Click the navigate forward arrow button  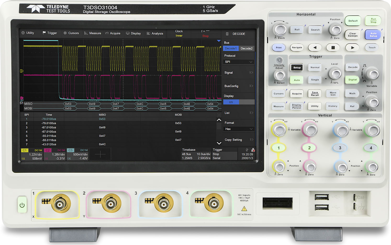point(353,48)
